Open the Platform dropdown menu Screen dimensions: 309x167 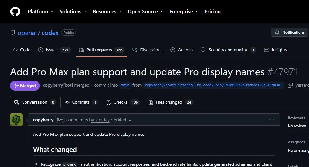(40, 12)
